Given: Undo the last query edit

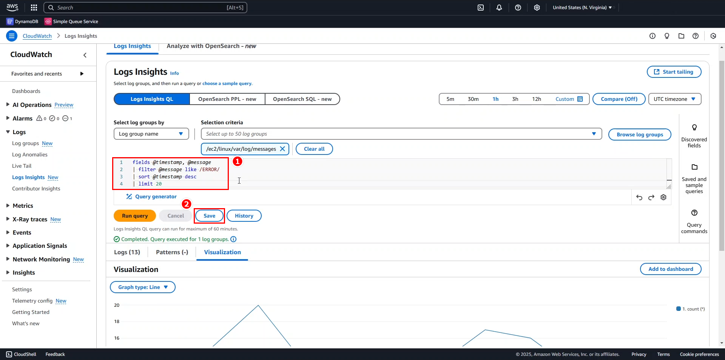Looking at the screenshot, I should pyautogui.click(x=639, y=197).
